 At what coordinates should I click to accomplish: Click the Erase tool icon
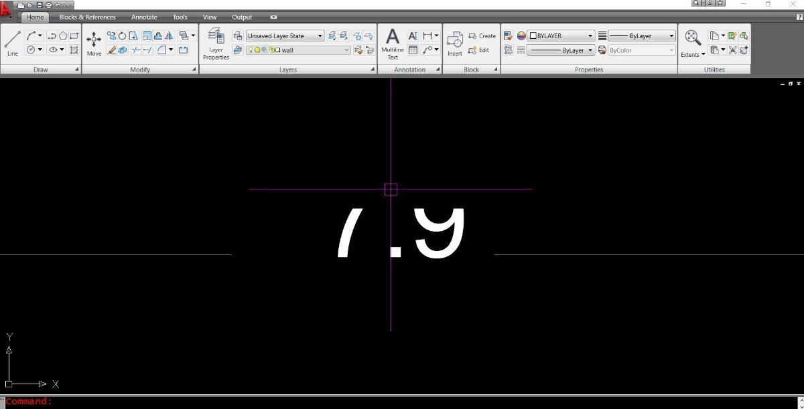[111, 50]
